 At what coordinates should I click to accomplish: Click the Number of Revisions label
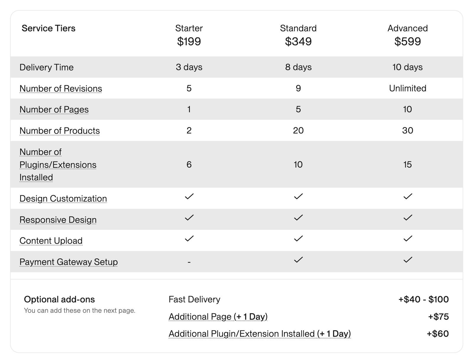[x=61, y=88]
